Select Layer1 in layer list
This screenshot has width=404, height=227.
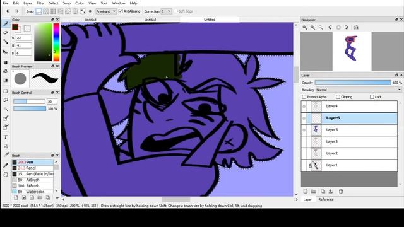[349, 165]
